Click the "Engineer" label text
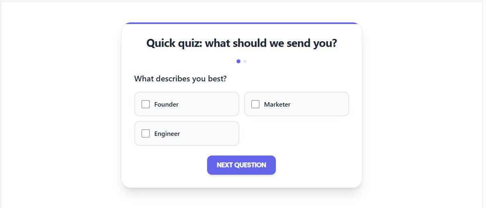 (x=167, y=133)
